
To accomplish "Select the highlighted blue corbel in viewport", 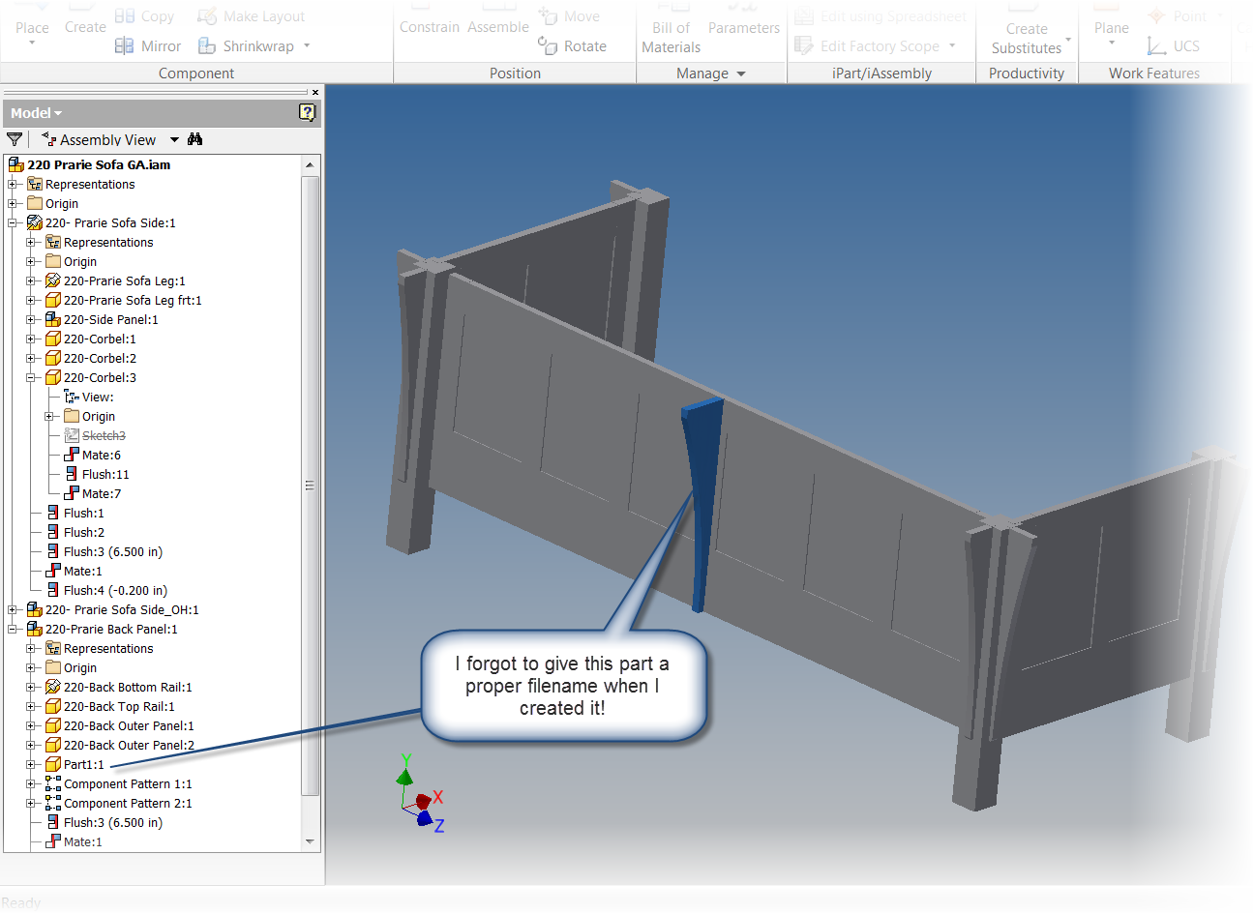I will coord(703,503).
